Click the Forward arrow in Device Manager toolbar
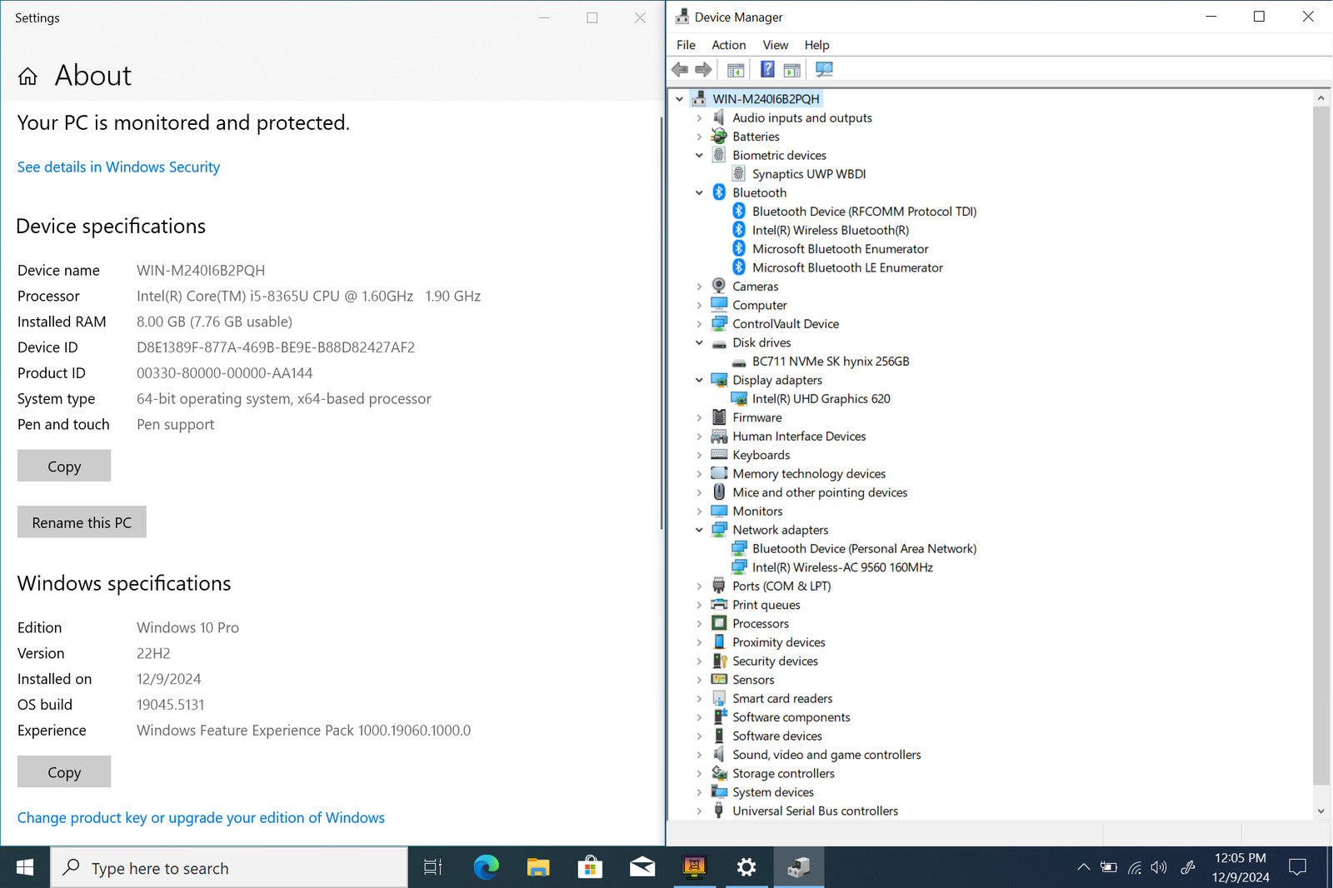Image resolution: width=1333 pixels, height=888 pixels. (x=704, y=70)
